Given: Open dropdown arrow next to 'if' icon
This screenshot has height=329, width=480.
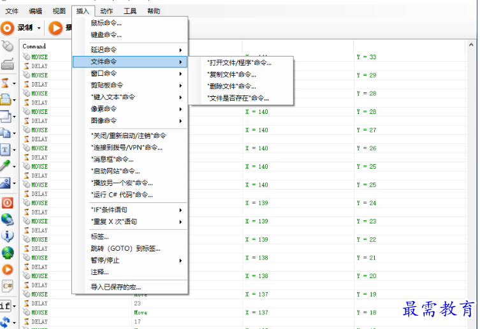Looking at the screenshot, I should pos(14,306).
